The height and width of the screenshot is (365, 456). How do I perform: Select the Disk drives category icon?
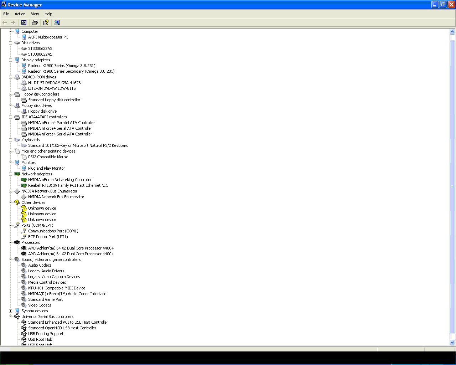17,43
